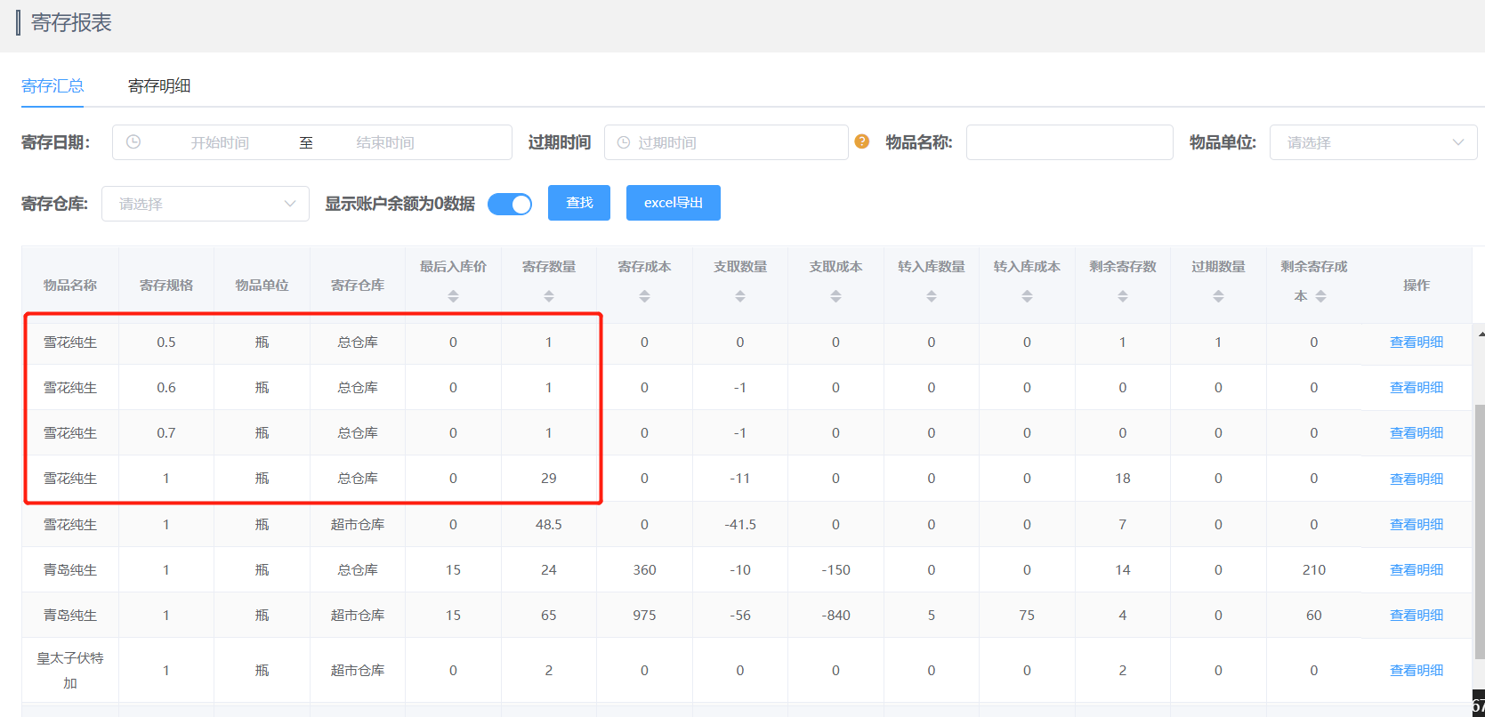Toggle 显示账户余额为0数据 switch
1485x717 pixels.
pyautogui.click(x=510, y=204)
